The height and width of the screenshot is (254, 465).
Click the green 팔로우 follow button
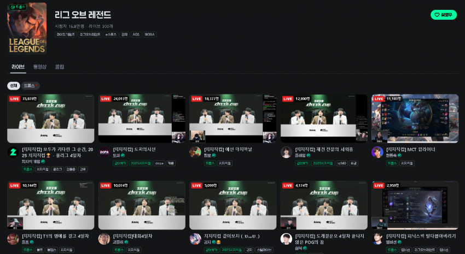click(443, 15)
